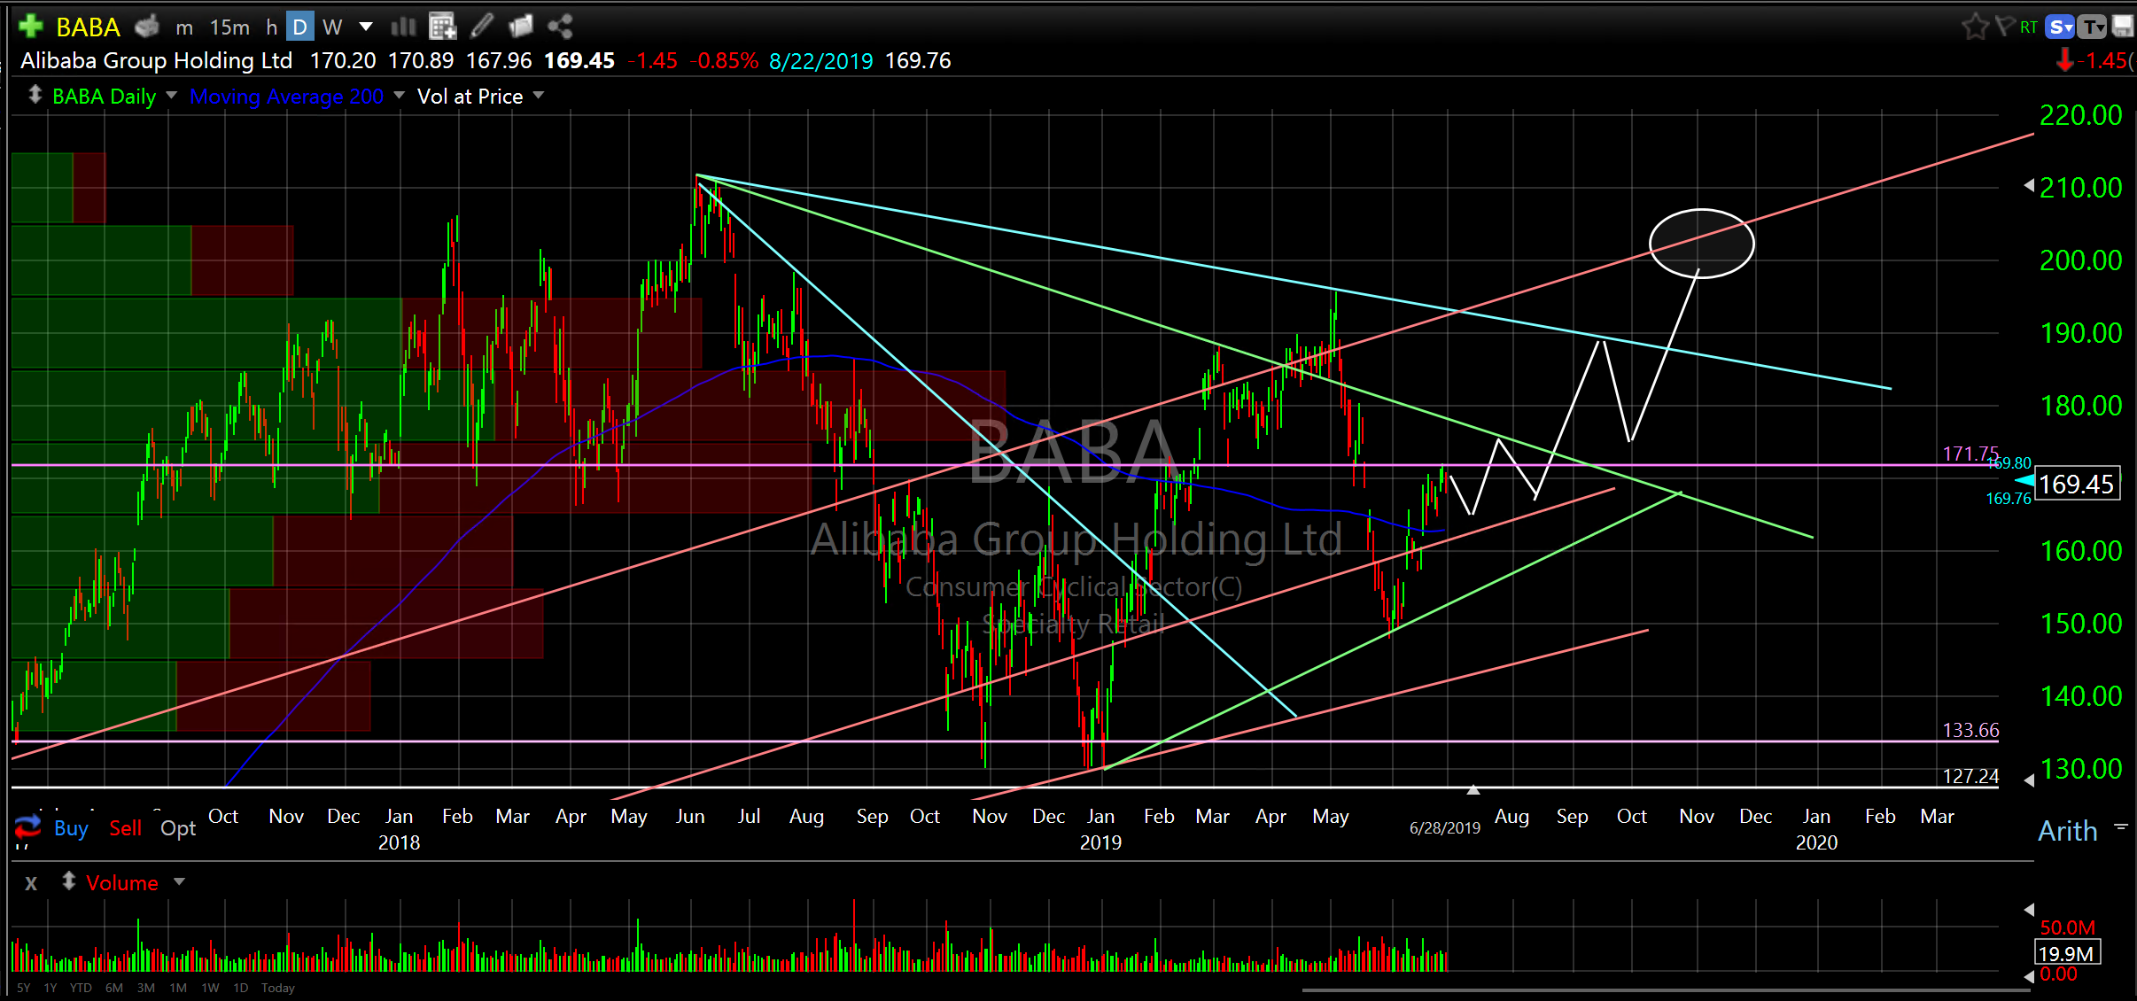The height and width of the screenshot is (1001, 2137).
Task: Click the horizontal scrollbar at bottom
Action: click(1666, 990)
